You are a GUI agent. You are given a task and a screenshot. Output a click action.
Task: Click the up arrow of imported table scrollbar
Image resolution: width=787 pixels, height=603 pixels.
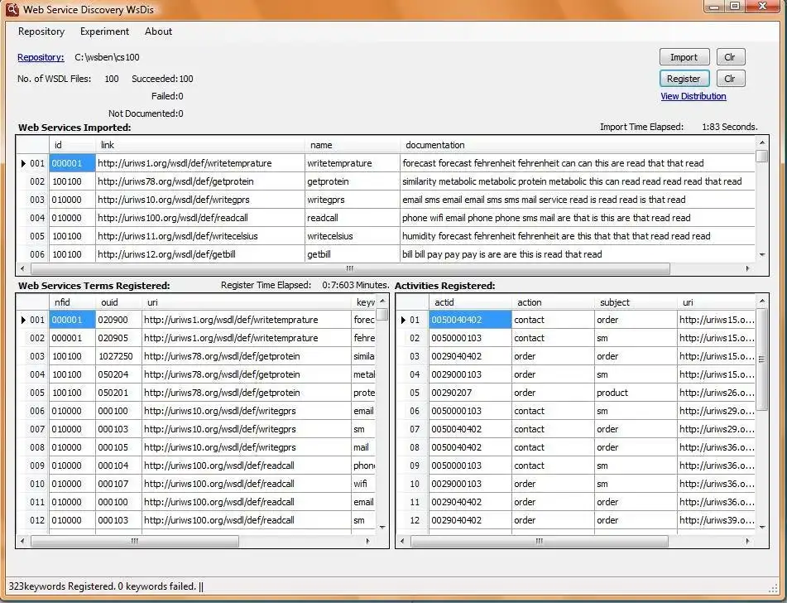(x=762, y=143)
